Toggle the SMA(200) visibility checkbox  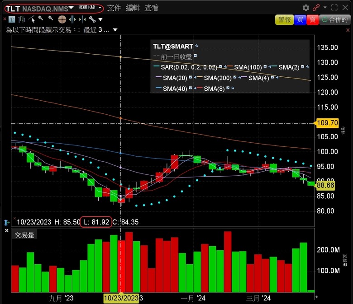click(x=235, y=77)
